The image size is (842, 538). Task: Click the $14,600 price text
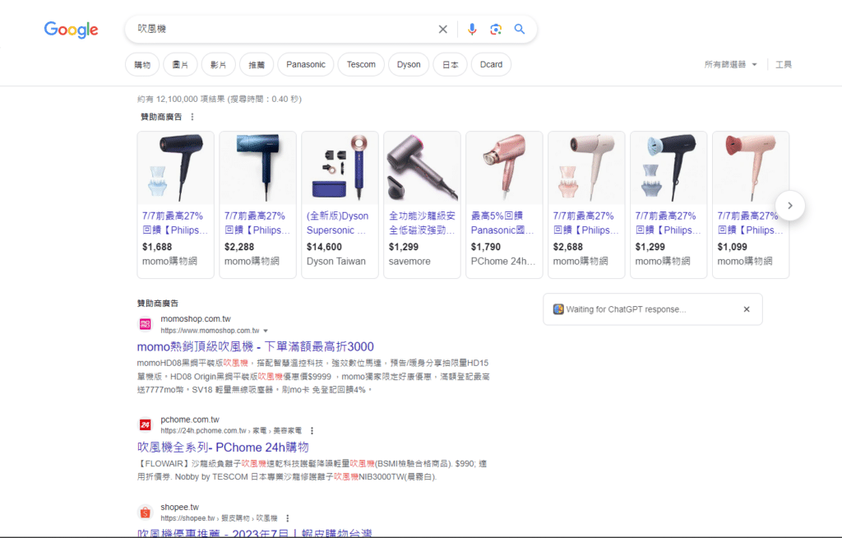click(324, 247)
